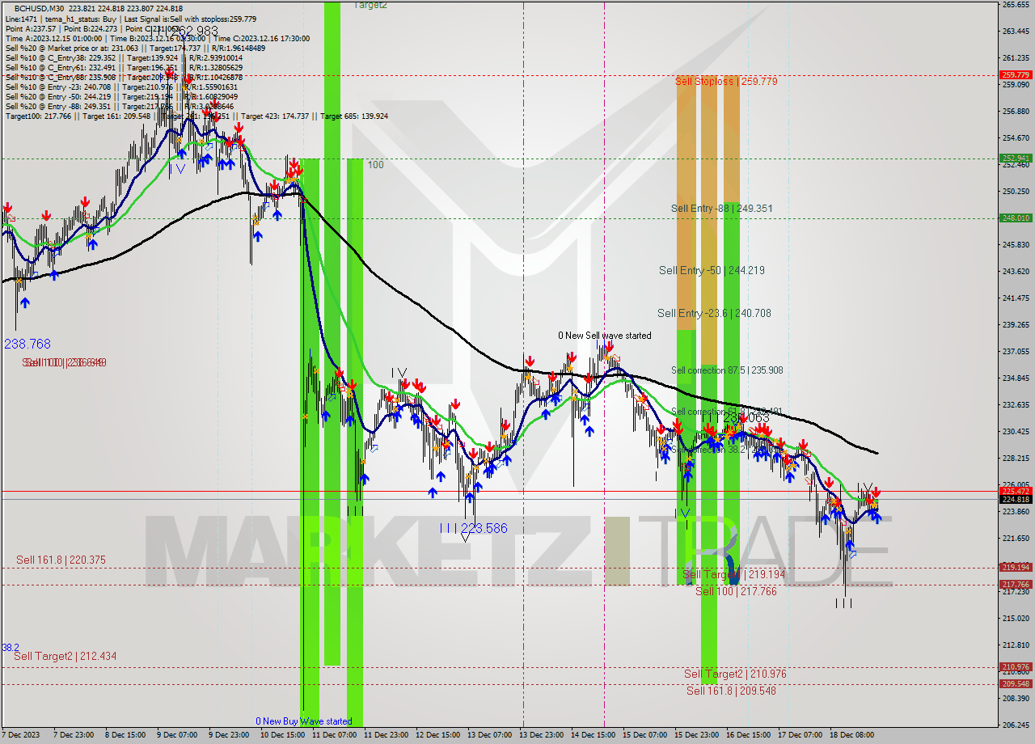Click 'Sell Entry -50 | 244.219' label
The width and height of the screenshot is (1035, 744).
pyautogui.click(x=712, y=271)
